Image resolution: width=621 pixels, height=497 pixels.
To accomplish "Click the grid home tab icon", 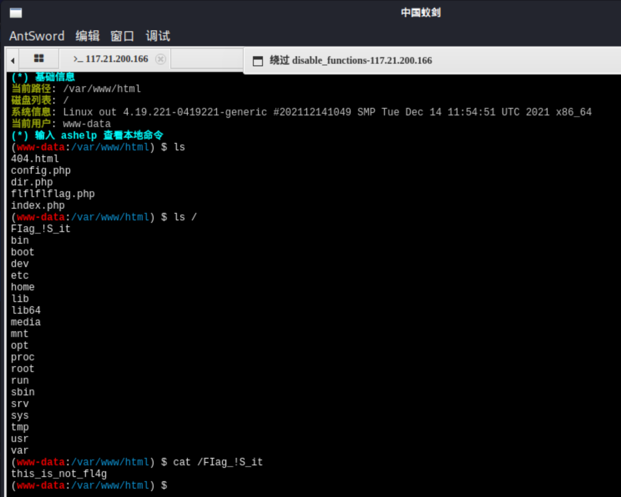I will click(x=39, y=58).
